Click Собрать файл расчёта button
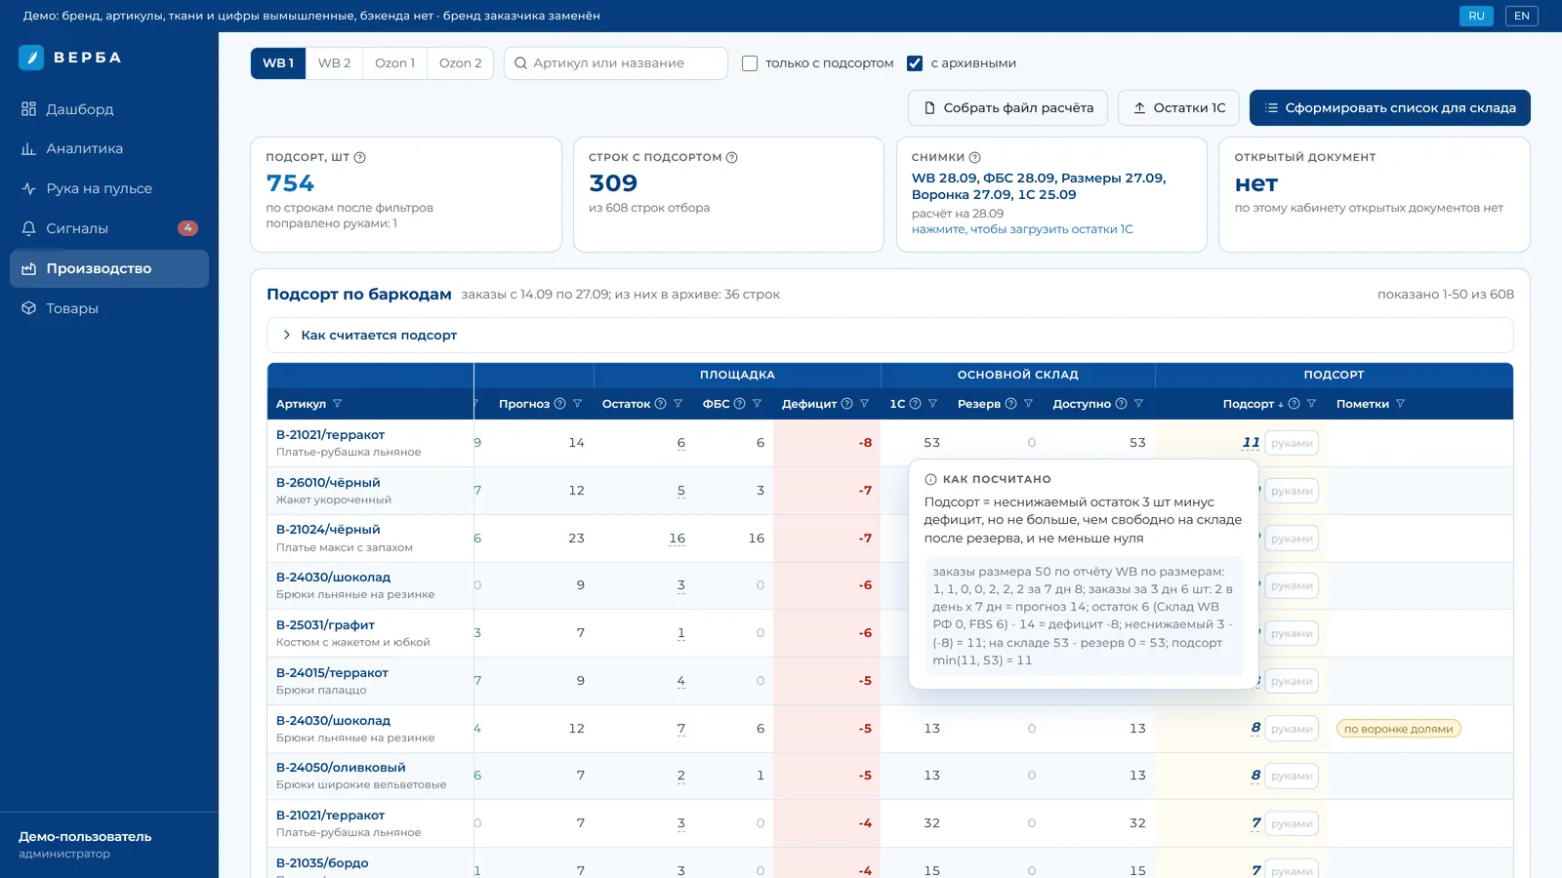The width and height of the screenshot is (1562, 878). (x=1007, y=108)
